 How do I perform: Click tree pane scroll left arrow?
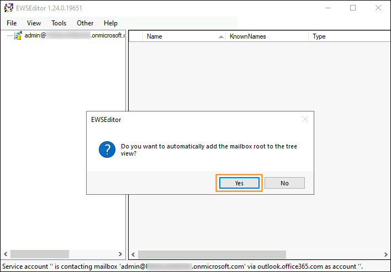click(6, 254)
